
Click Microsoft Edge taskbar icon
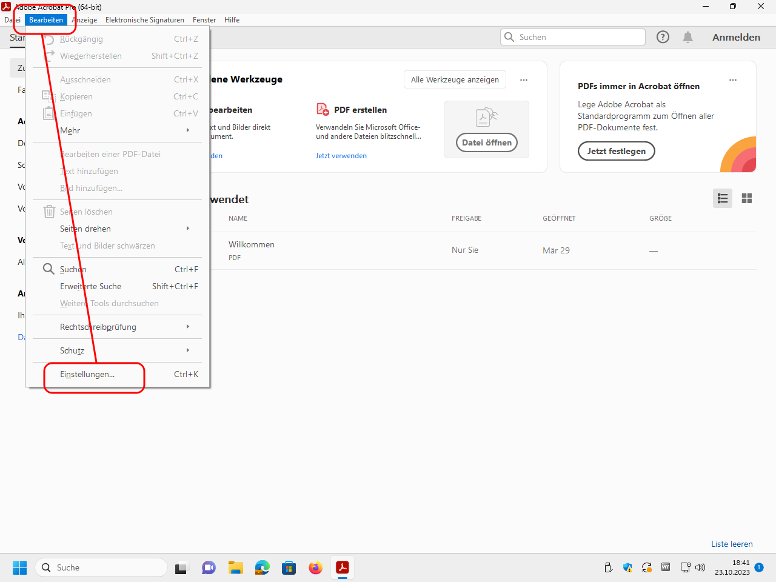[x=262, y=567]
